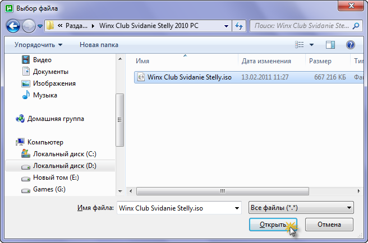Change view via the view mode icon

click(299, 45)
